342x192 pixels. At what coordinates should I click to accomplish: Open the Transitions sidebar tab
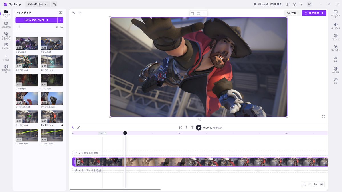[6, 69]
